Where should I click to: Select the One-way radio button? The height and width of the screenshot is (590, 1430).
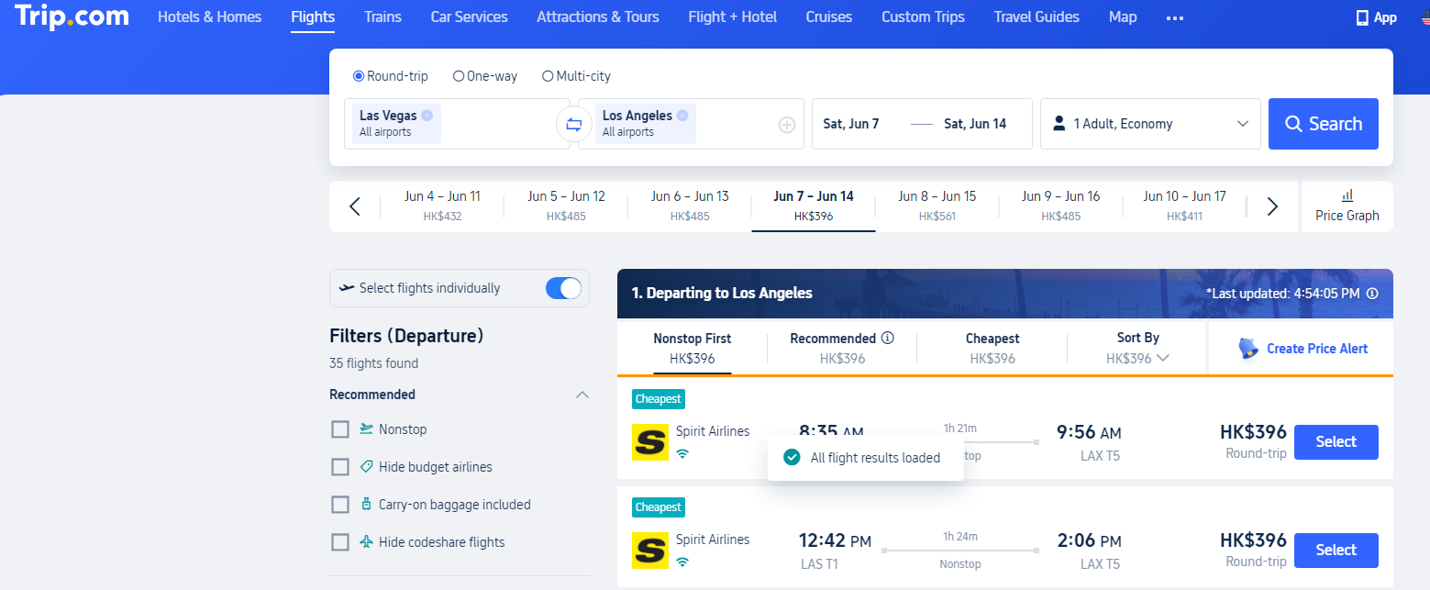tap(459, 76)
